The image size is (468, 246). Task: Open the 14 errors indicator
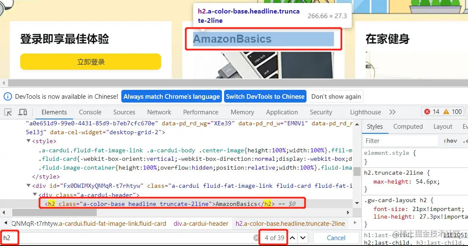[x=432, y=112]
